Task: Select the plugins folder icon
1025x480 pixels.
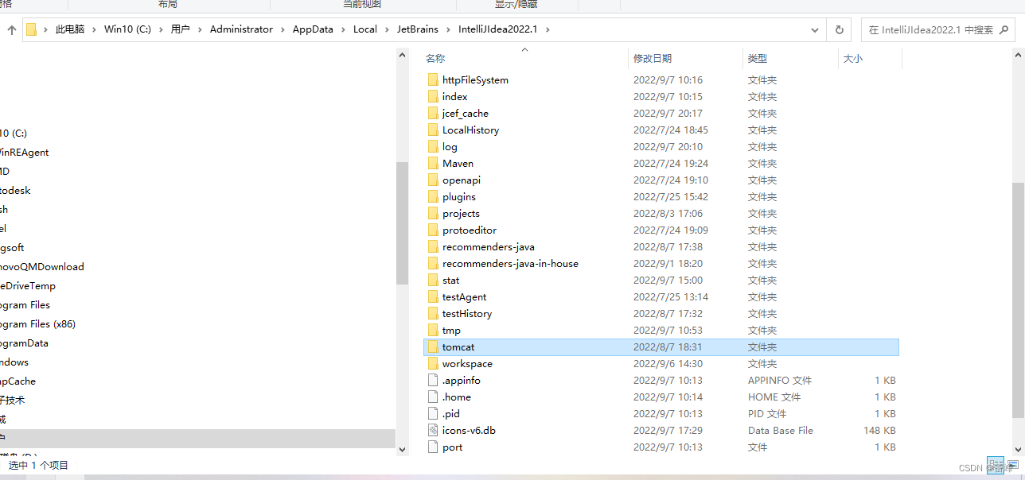Action: [433, 196]
